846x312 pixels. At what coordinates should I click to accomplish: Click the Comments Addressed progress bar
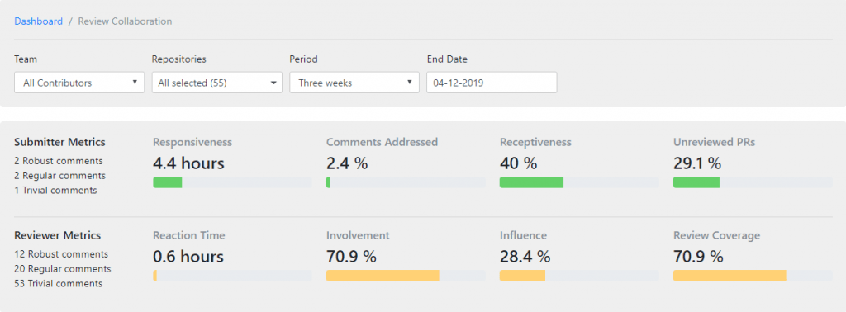tap(406, 182)
